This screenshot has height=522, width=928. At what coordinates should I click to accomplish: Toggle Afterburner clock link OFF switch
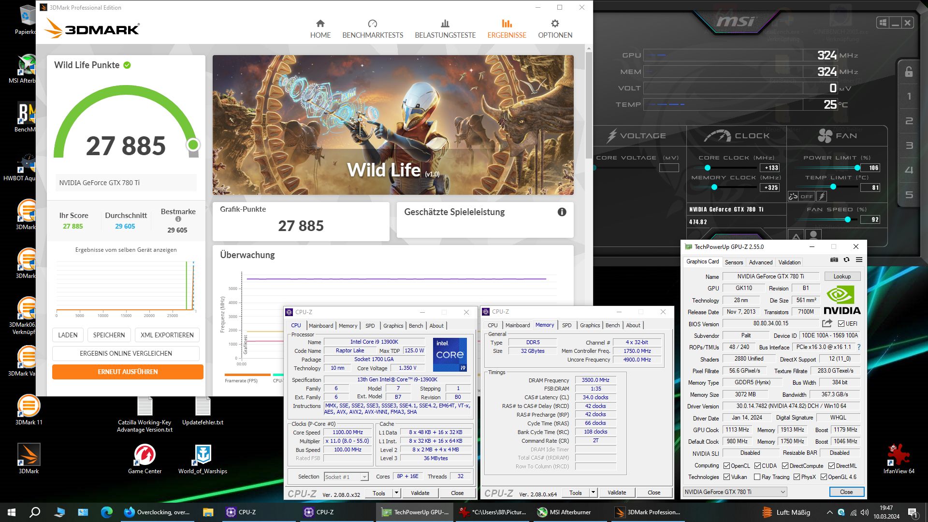pos(801,196)
